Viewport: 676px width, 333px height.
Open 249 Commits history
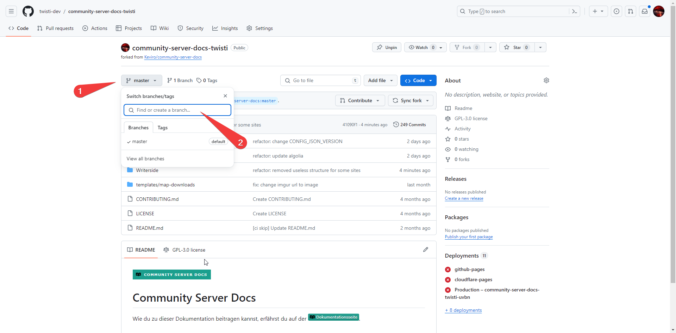tap(409, 125)
